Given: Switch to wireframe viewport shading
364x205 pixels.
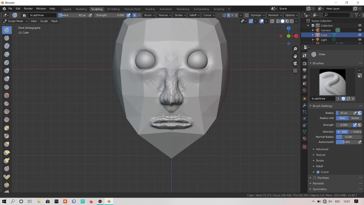Looking at the screenshot, I should 278,21.
